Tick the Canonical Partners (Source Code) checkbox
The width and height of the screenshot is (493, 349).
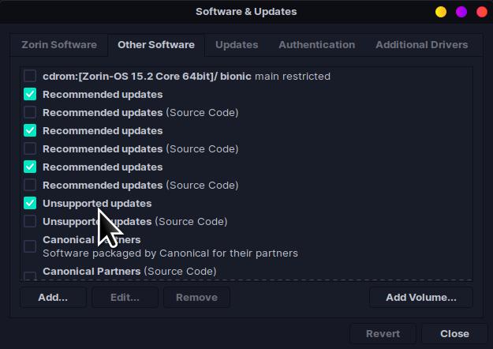tap(30, 275)
